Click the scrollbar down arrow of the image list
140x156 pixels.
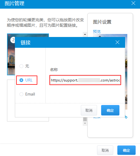85,123
